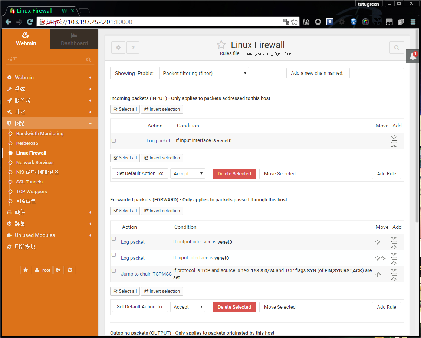Click the color wheel extension icon
The image size is (421, 338).
click(365, 22)
